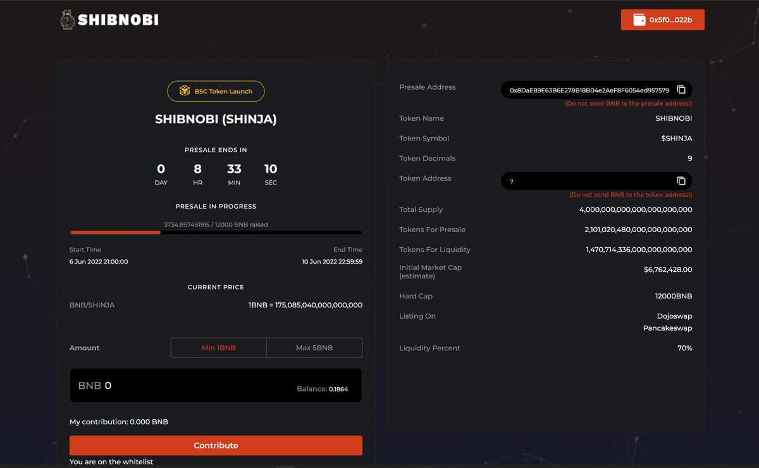Click the Token Name value SHIBNOBI
The width and height of the screenshot is (759, 468).
[x=674, y=118]
